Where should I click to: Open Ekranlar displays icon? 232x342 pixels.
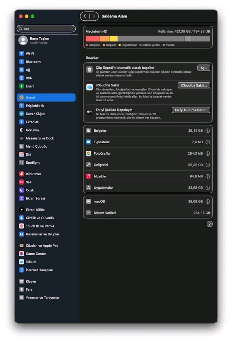[21, 122]
